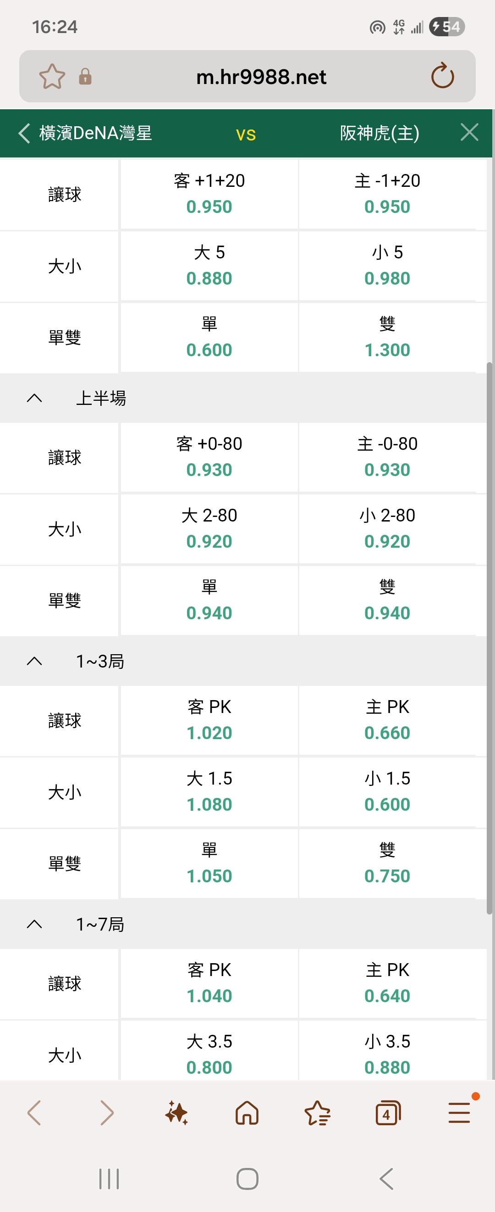The image size is (495, 1212).
Task: Open the bookmarks list star icon
Action: [318, 1113]
